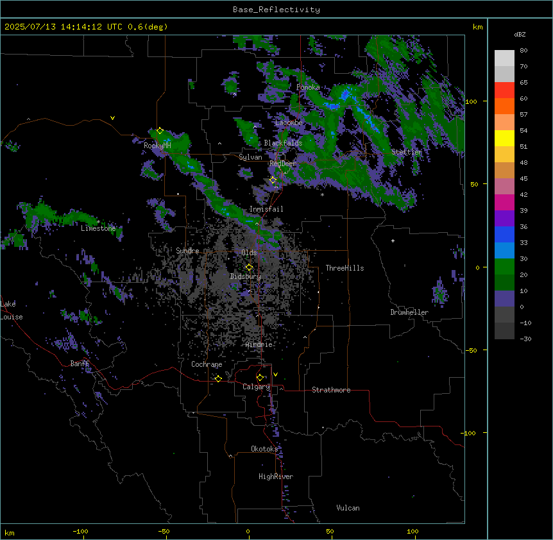Click the Banff label

tap(80, 364)
